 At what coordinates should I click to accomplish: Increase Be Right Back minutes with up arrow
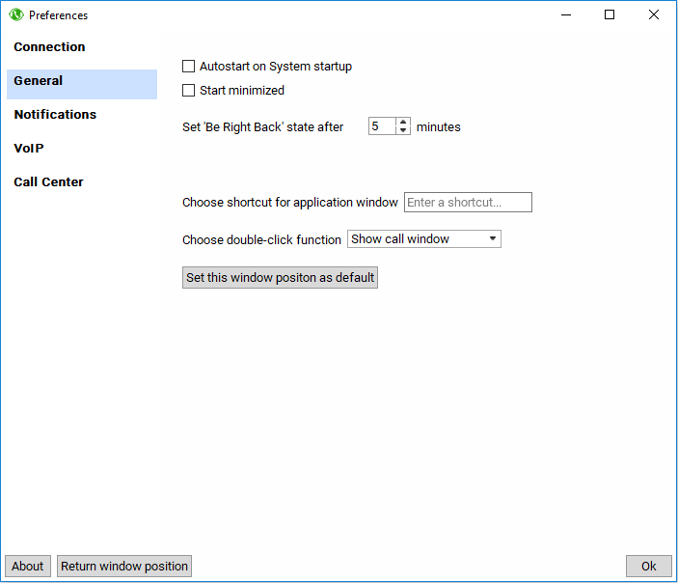click(403, 123)
